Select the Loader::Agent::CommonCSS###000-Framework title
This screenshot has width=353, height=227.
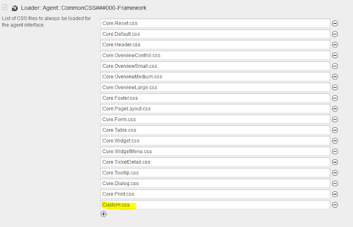pyautogui.click(x=84, y=8)
